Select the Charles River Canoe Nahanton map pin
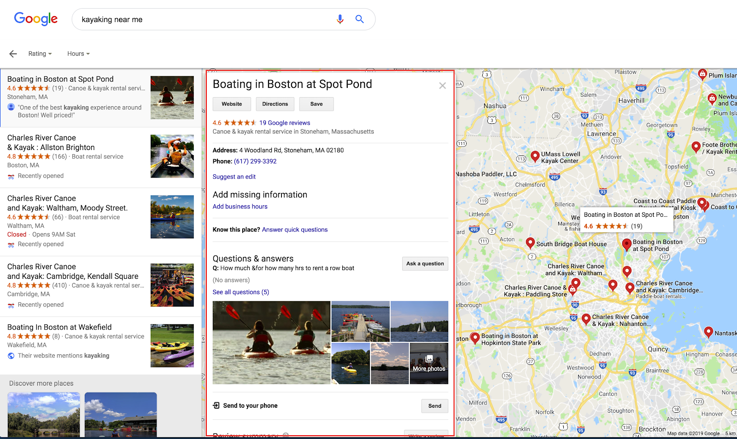 tap(586, 319)
